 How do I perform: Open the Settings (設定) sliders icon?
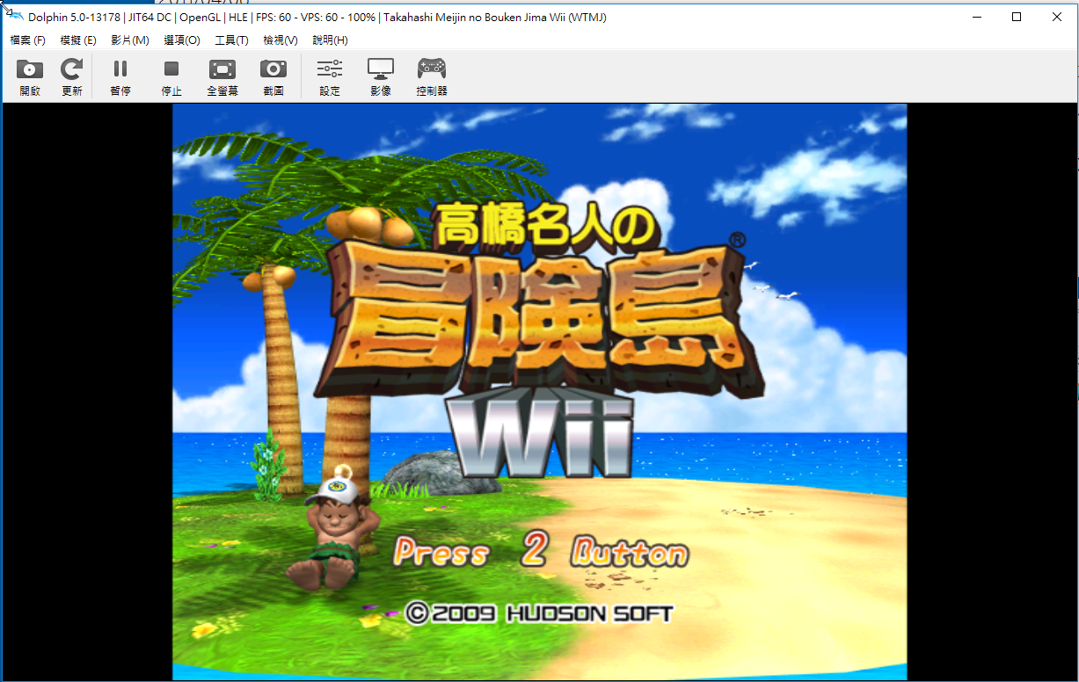[330, 69]
